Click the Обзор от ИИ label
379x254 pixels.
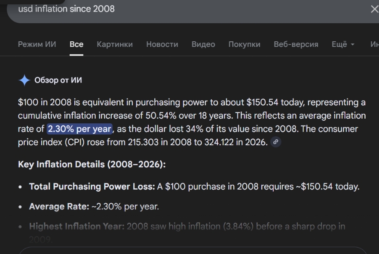pos(58,80)
